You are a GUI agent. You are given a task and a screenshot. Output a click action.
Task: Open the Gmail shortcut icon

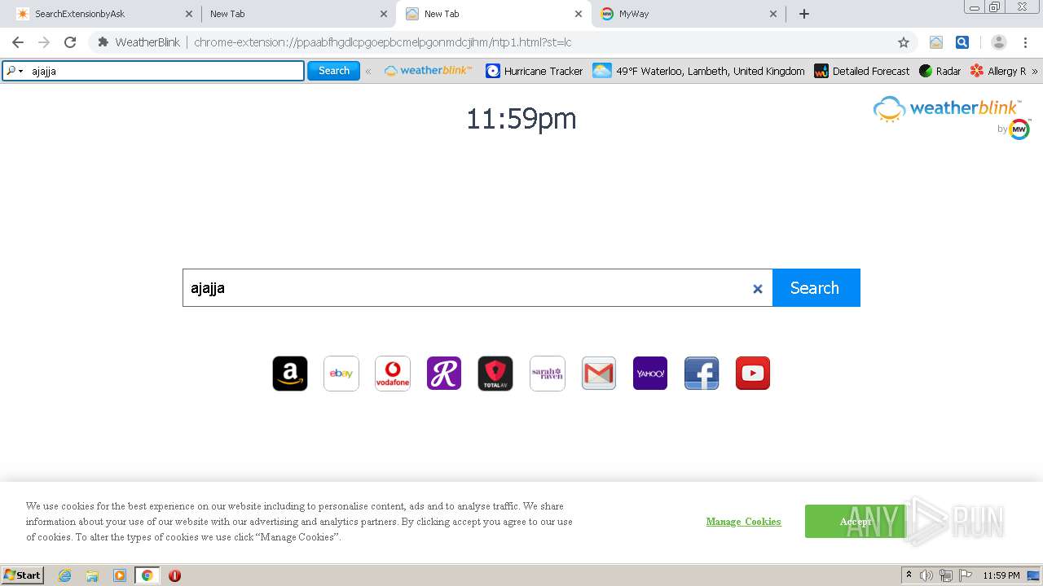click(x=599, y=374)
